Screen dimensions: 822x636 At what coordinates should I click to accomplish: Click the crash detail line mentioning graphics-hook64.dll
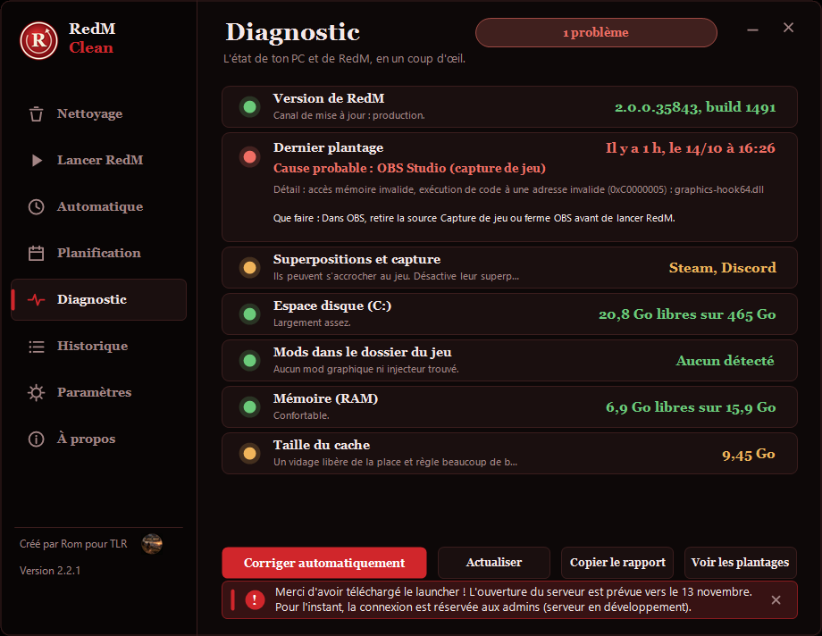pos(518,189)
